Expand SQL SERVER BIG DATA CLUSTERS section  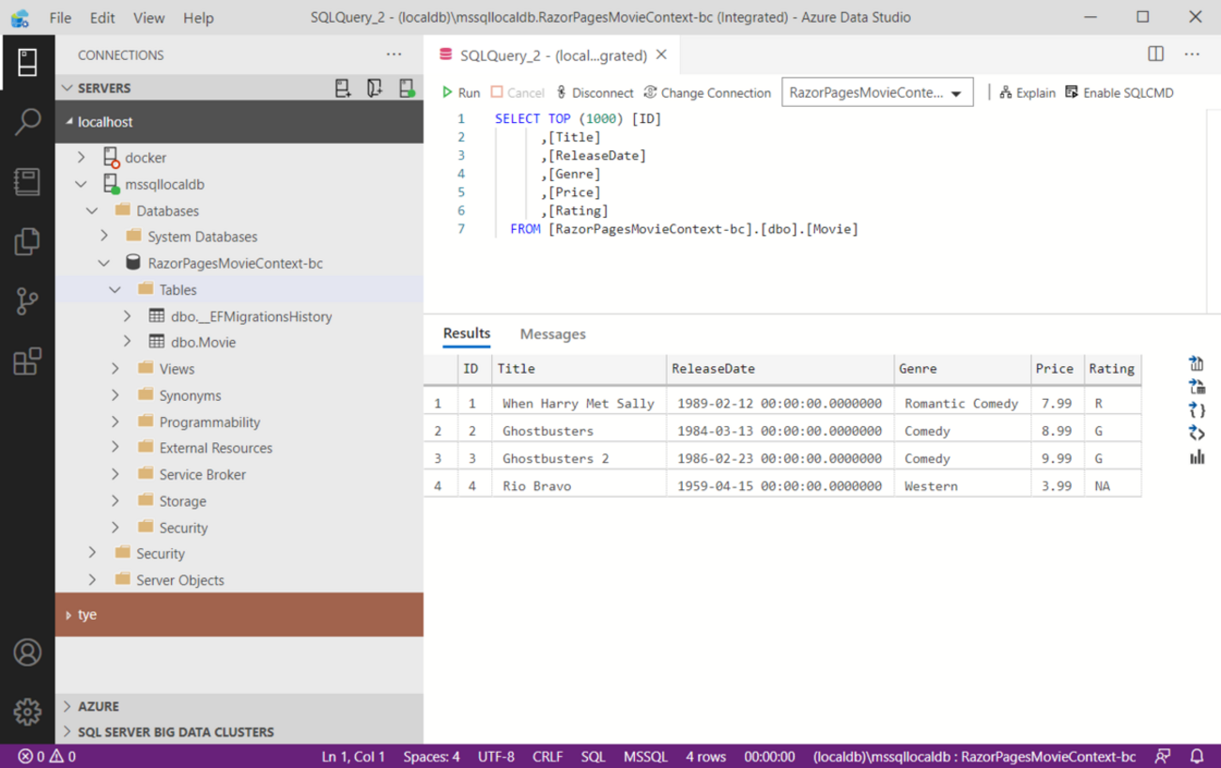67,731
